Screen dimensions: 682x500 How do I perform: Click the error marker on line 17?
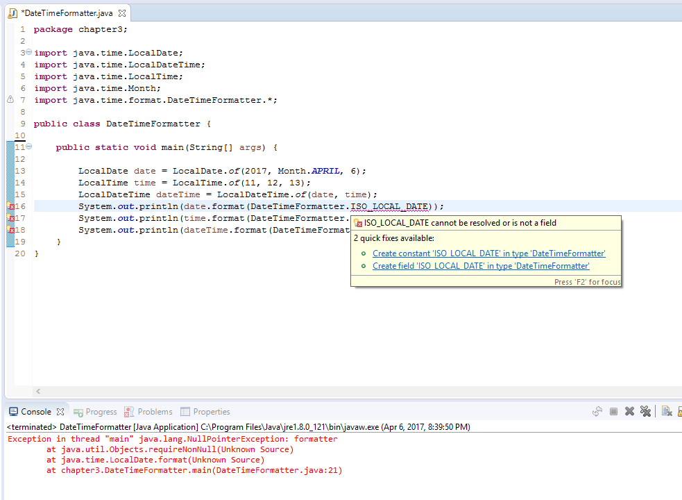point(10,218)
